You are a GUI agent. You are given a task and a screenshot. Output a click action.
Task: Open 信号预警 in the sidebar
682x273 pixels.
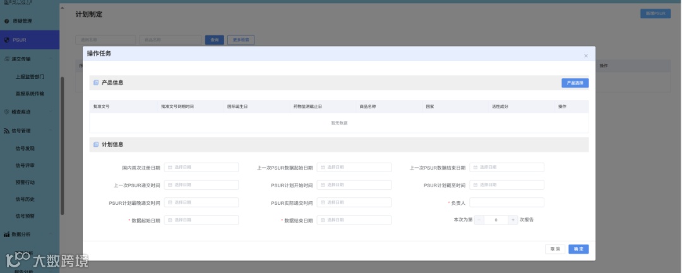tap(25, 216)
